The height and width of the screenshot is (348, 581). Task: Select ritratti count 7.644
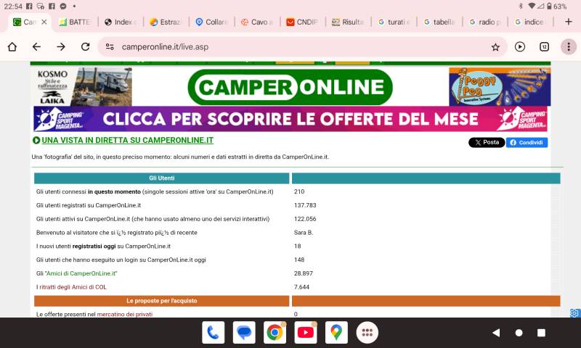[x=301, y=287]
